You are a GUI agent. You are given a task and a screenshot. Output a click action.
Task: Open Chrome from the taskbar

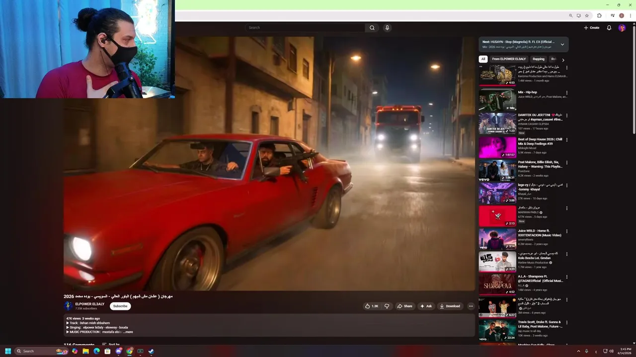click(x=129, y=351)
